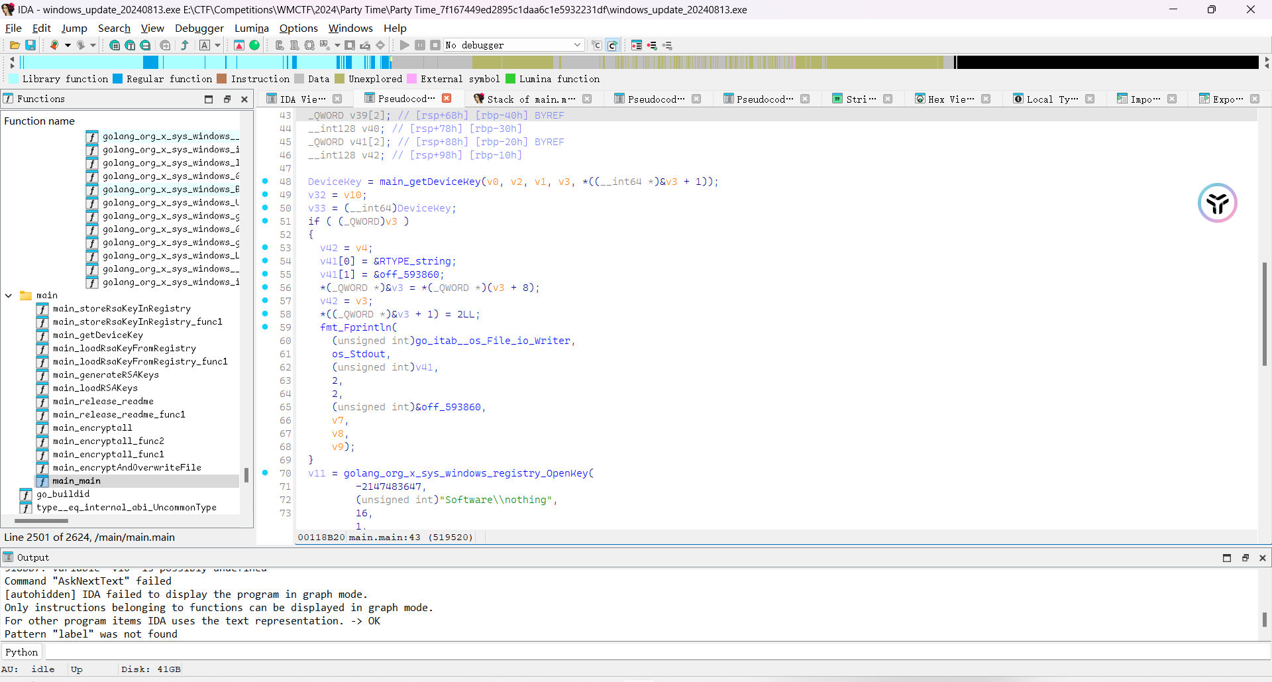This screenshot has width=1272, height=682.
Task: Click the green up-arrow toolbar icon
Action: (185, 45)
